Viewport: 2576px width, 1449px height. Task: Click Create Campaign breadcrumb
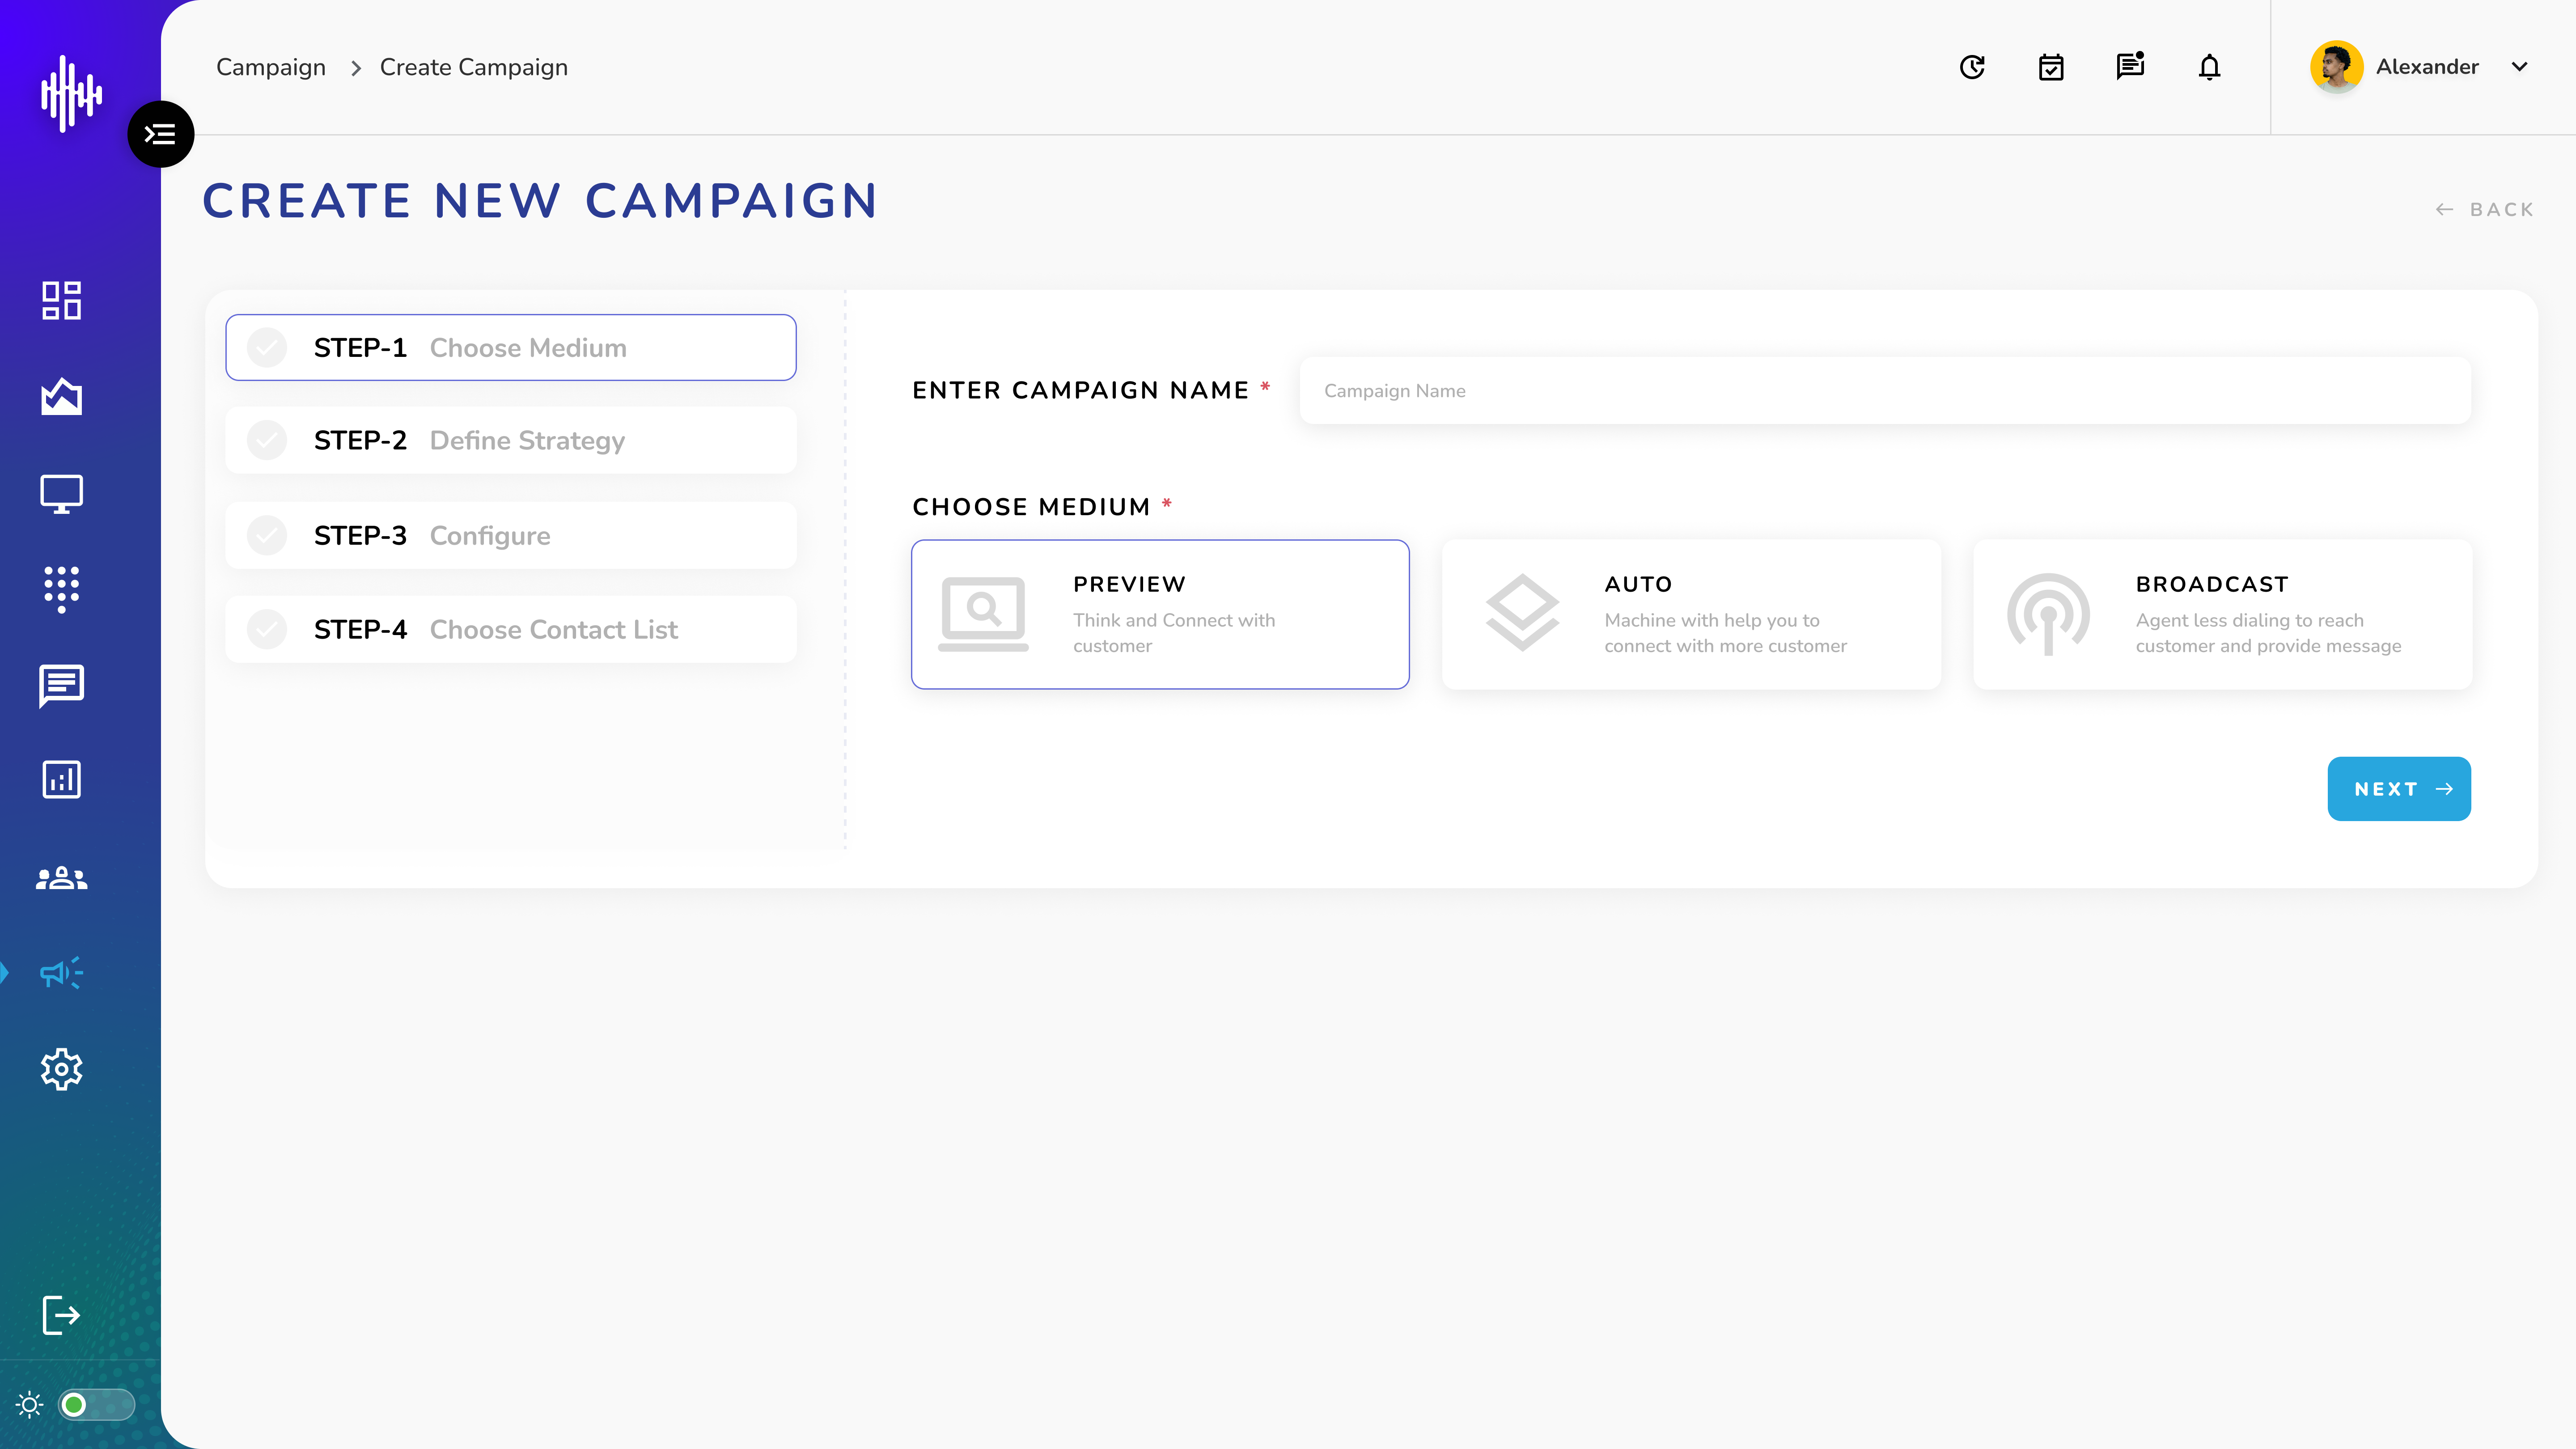(x=474, y=67)
